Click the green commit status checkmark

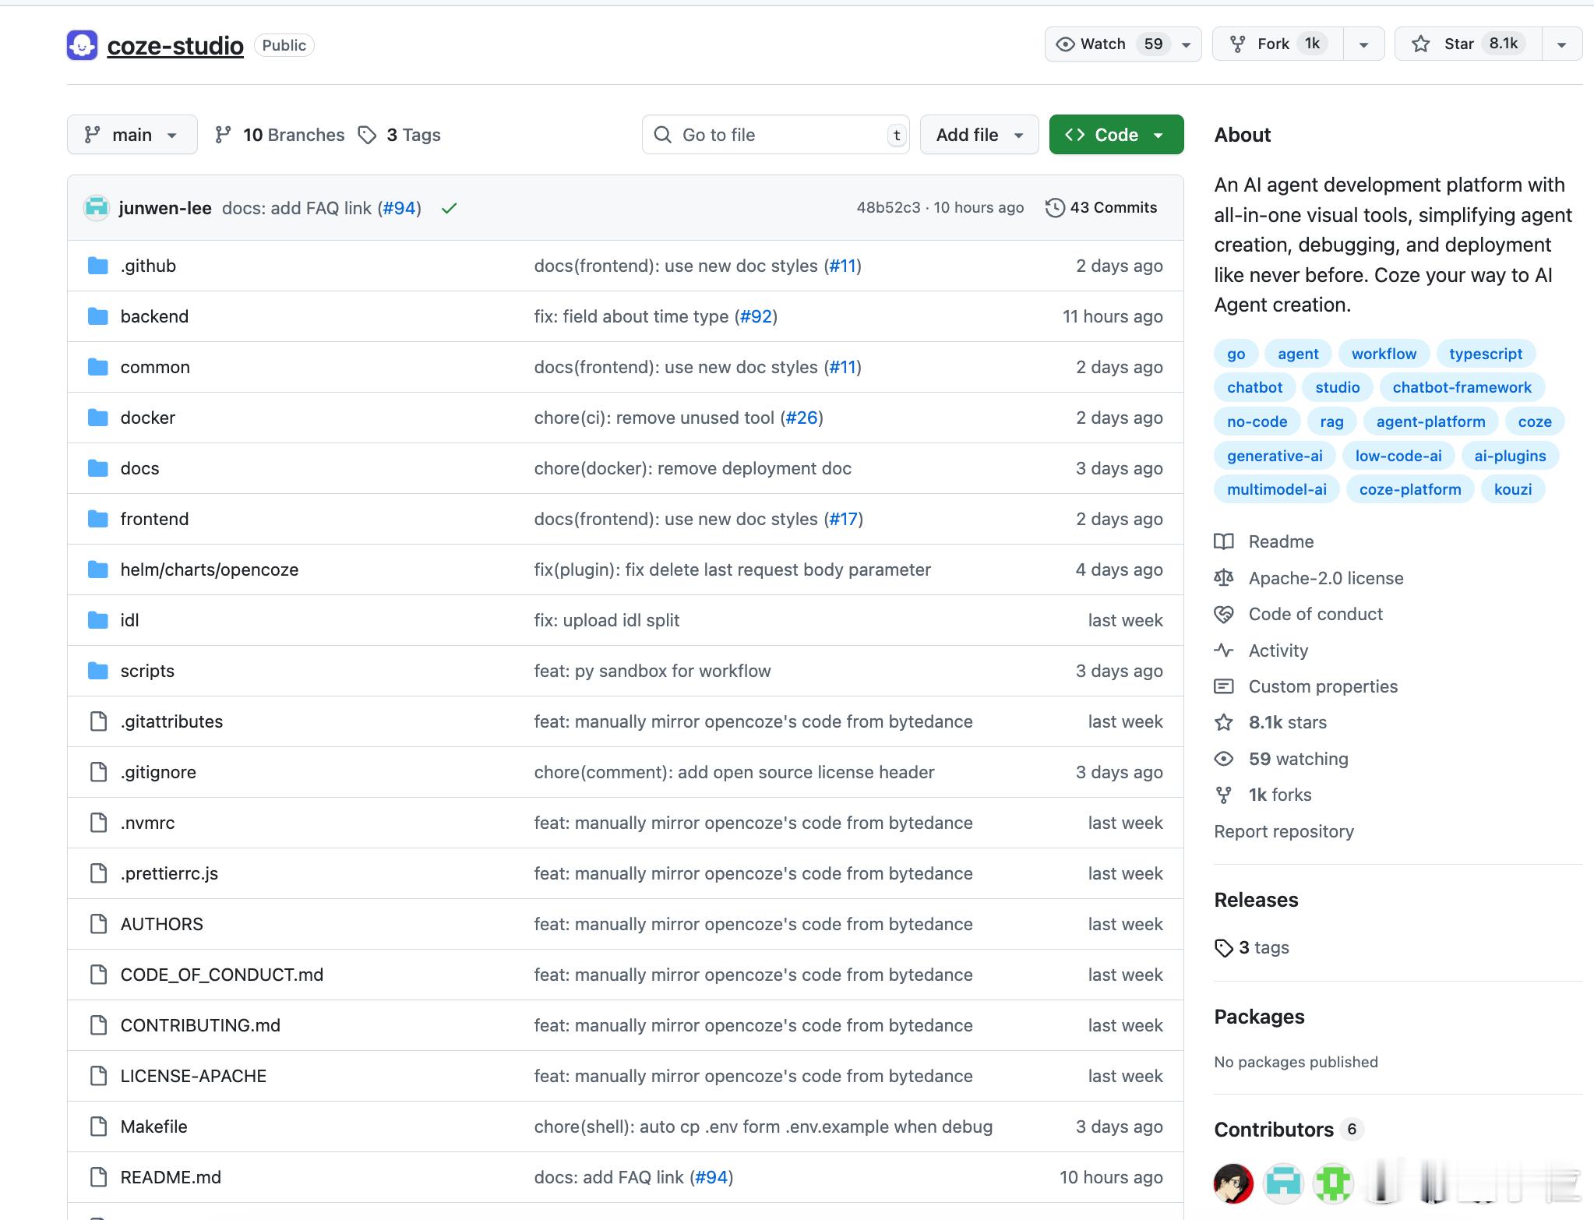tap(449, 208)
